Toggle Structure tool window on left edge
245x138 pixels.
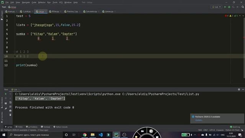point(2,103)
